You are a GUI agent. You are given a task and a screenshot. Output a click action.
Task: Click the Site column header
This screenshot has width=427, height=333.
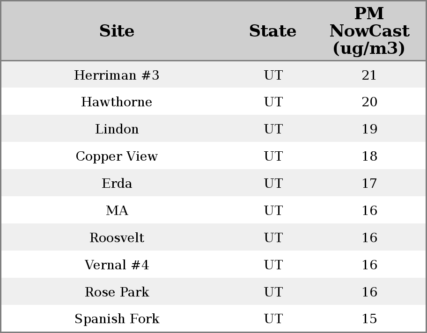tap(117, 31)
